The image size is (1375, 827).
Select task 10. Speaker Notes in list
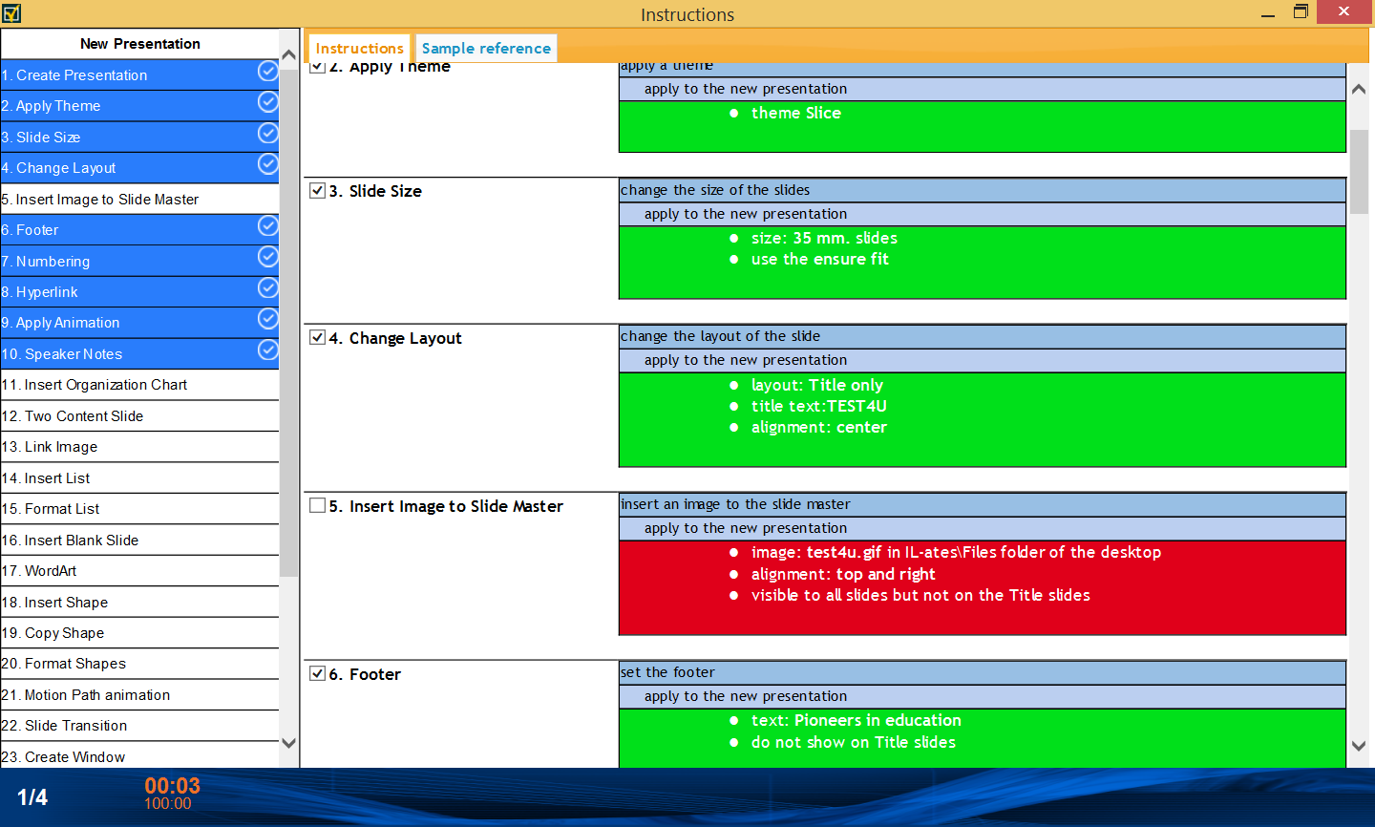coord(139,353)
